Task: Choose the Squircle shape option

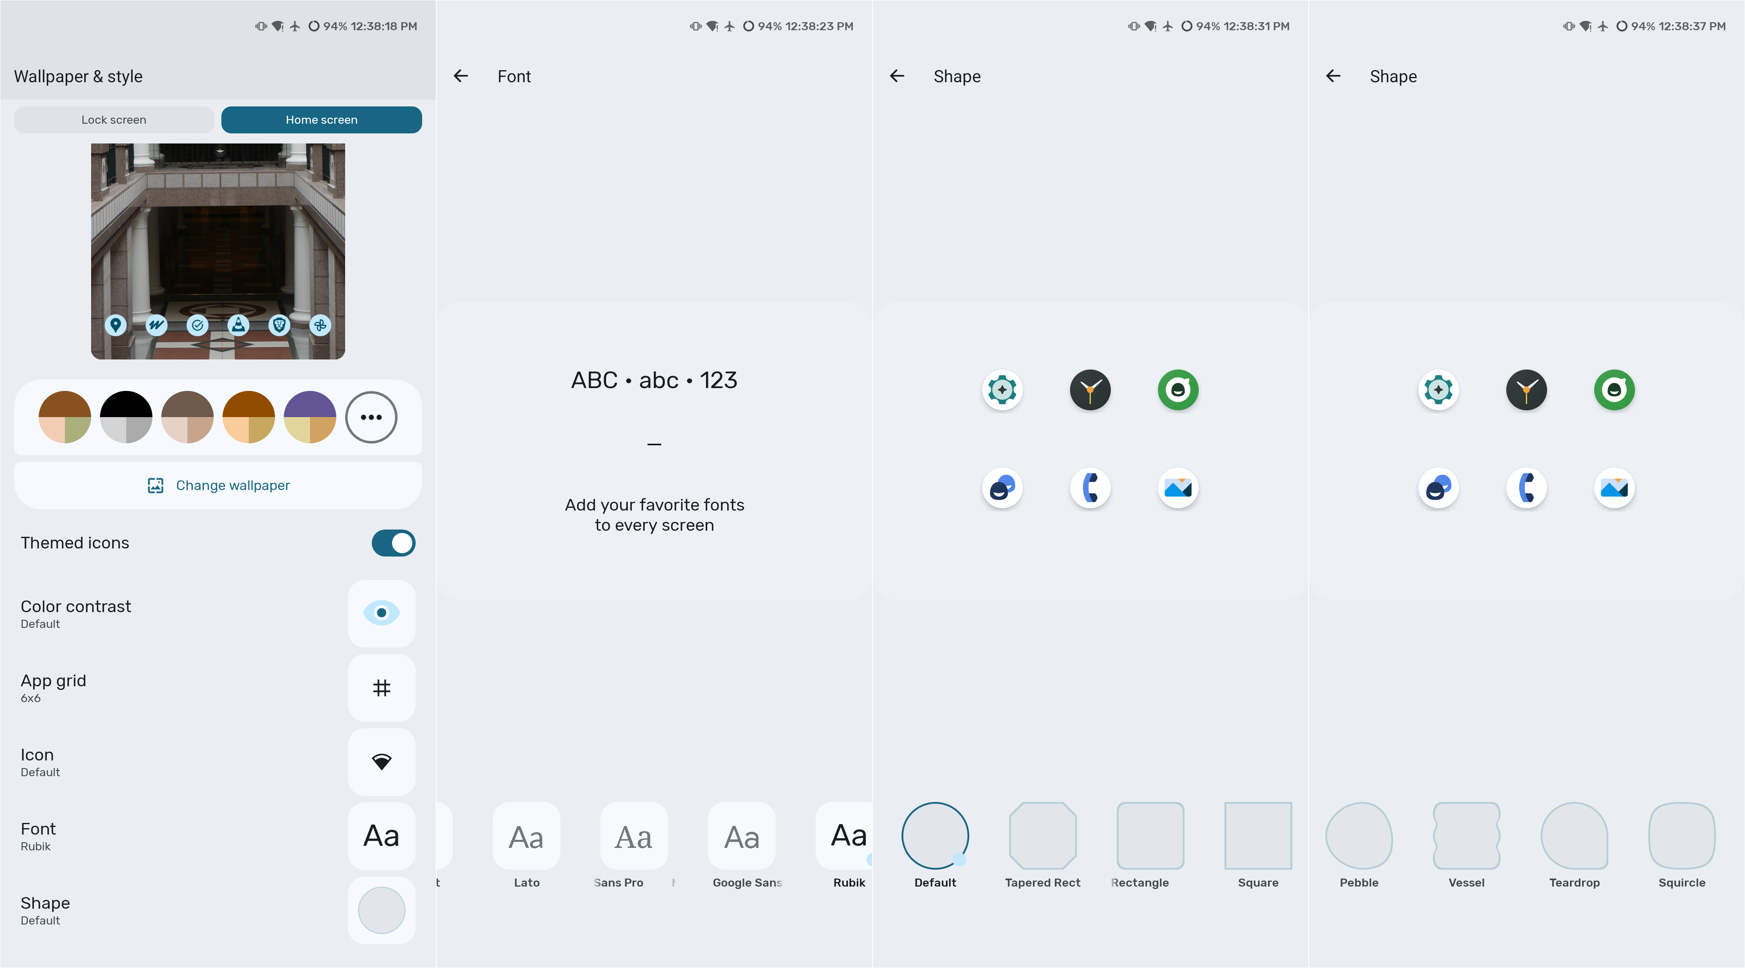Action: pos(1681,836)
